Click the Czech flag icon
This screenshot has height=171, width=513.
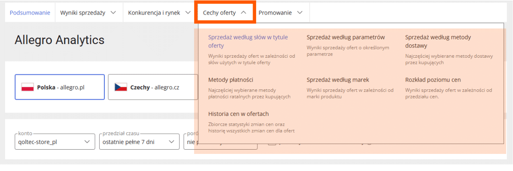[x=121, y=87]
